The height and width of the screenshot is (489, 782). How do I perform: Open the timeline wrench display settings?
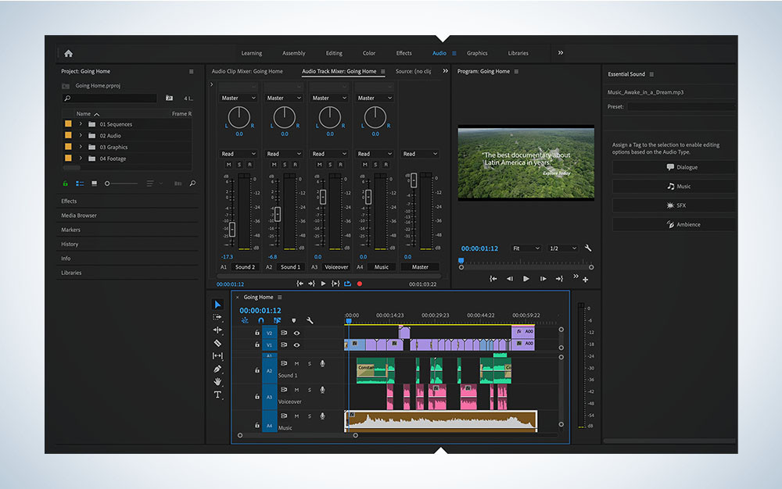click(x=310, y=321)
